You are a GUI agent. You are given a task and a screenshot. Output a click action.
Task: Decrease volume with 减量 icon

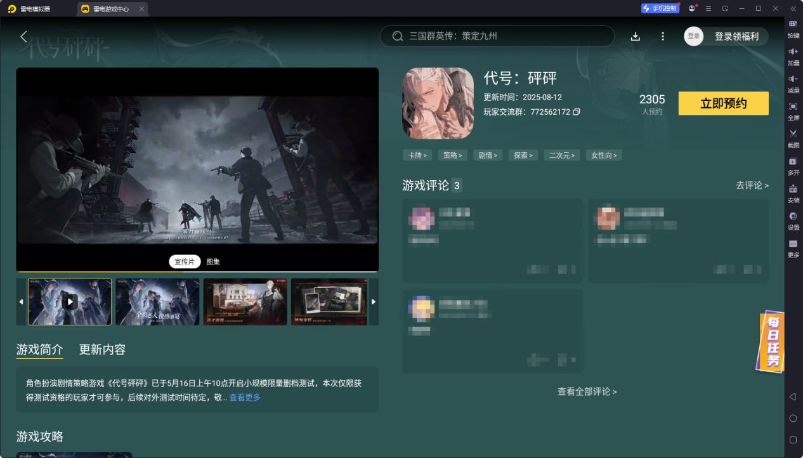(x=793, y=83)
